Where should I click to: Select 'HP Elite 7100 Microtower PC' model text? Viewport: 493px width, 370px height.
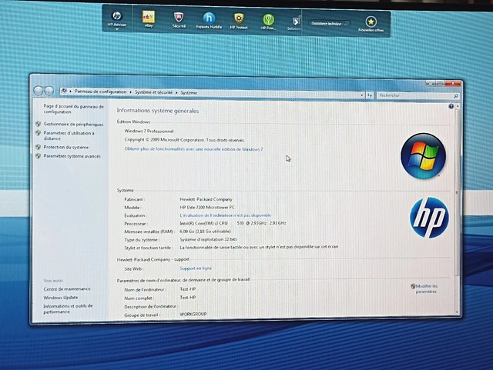click(x=207, y=207)
